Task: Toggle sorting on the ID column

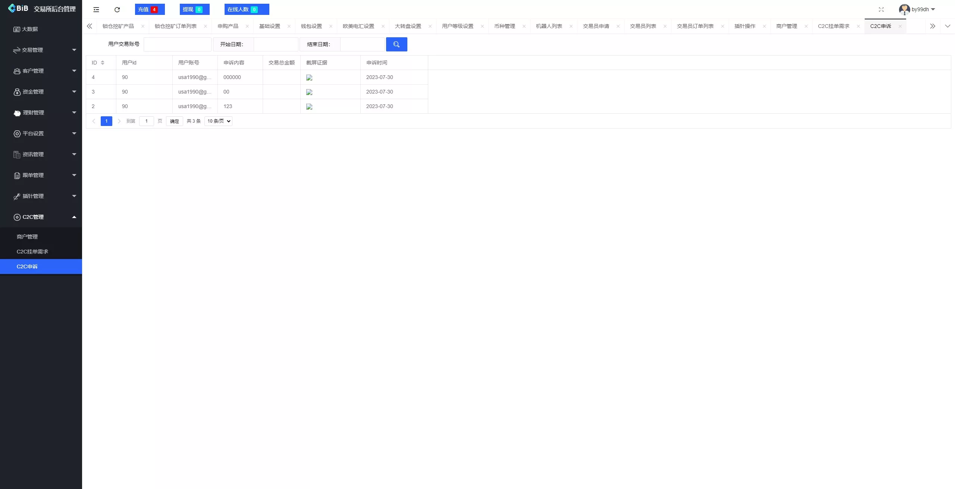Action: click(x=103, y=62)
